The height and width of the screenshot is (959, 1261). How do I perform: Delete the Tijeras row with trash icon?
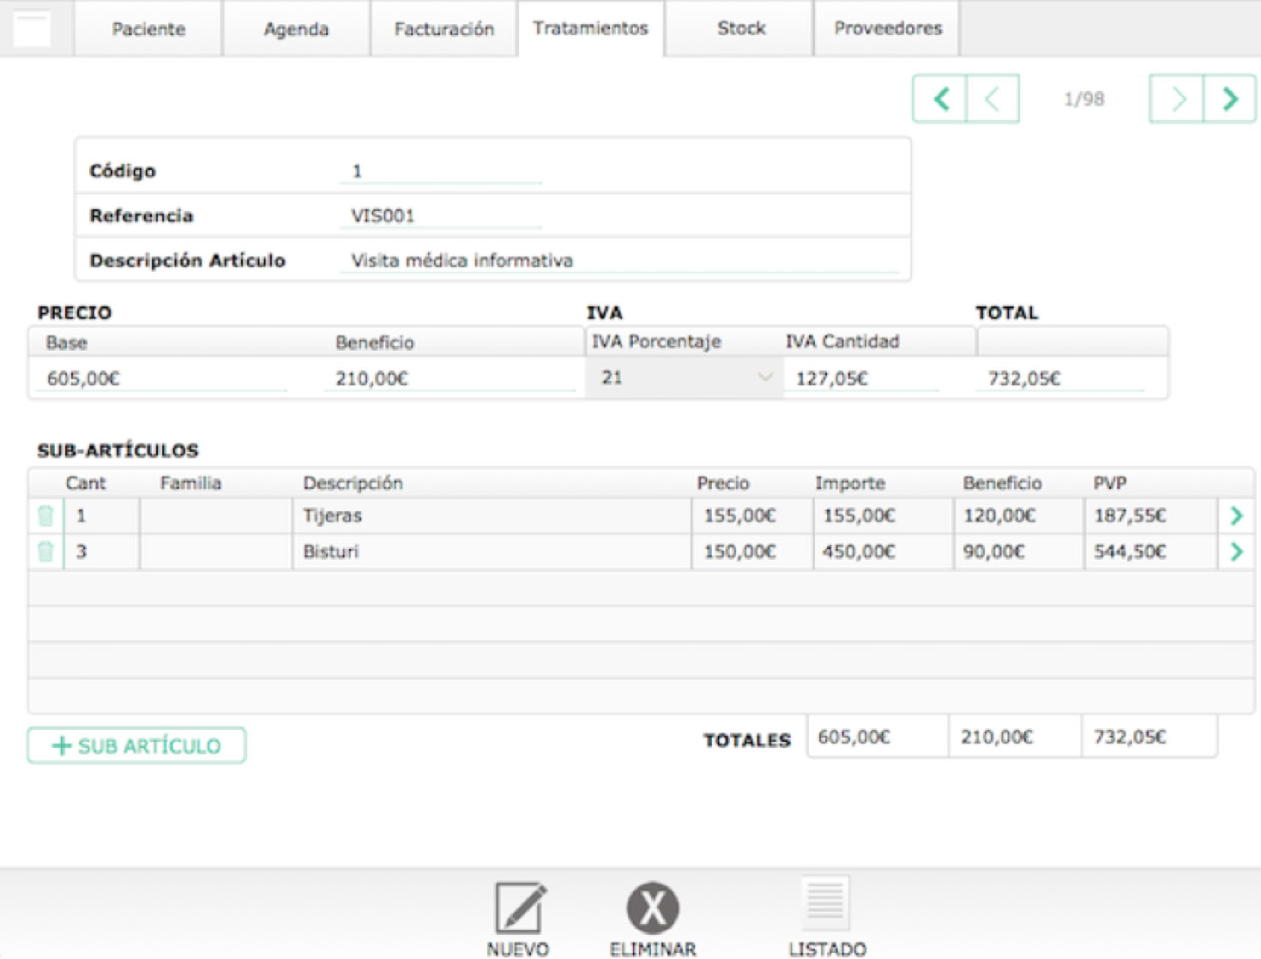click(45, 516)
